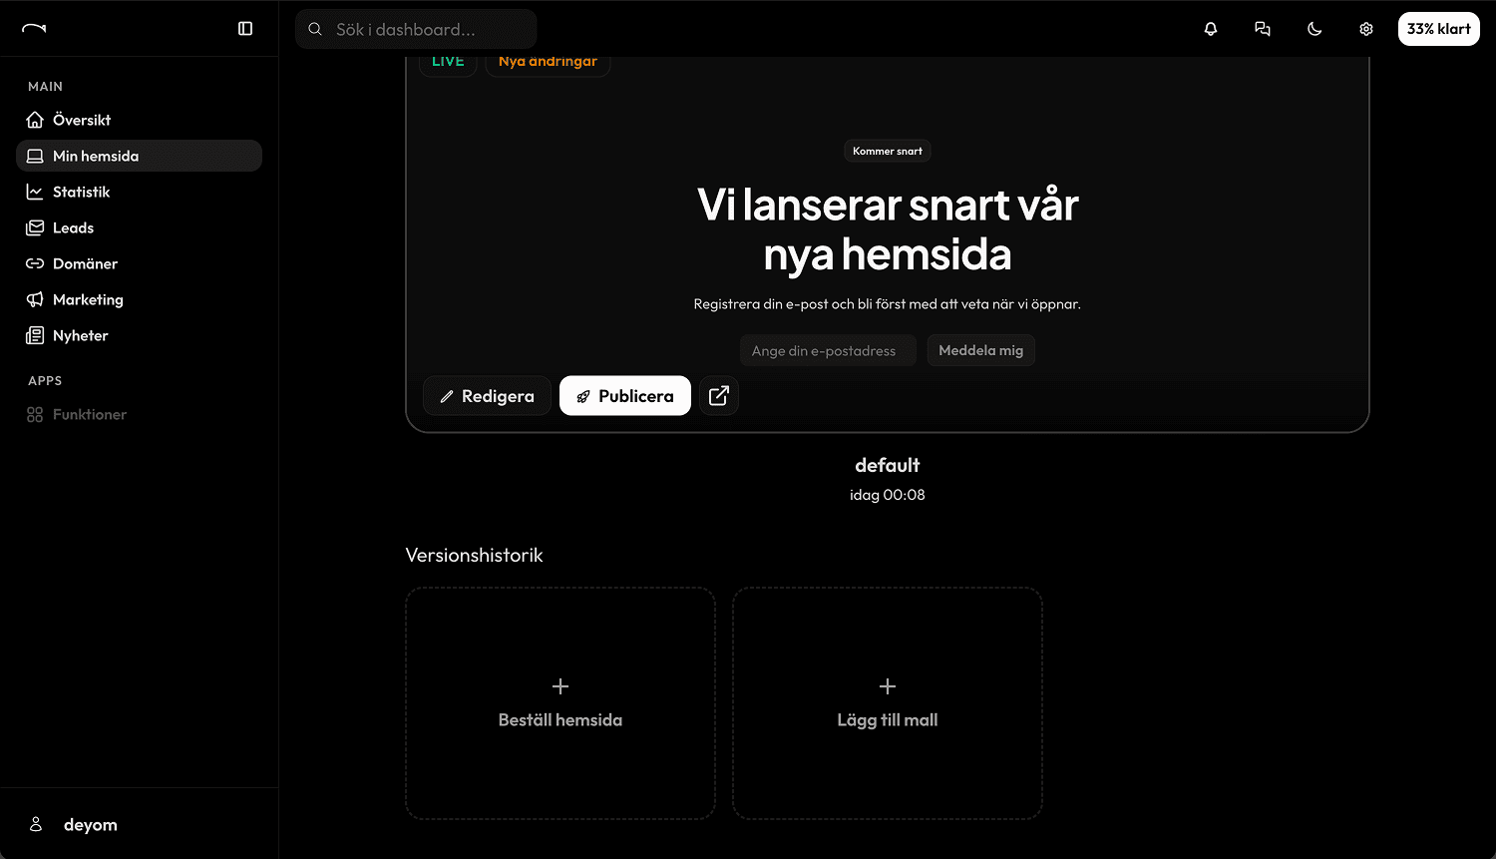Open chat messages icon in top bar
Screen dimensions: 1496x859
(x=1263, y=29)
